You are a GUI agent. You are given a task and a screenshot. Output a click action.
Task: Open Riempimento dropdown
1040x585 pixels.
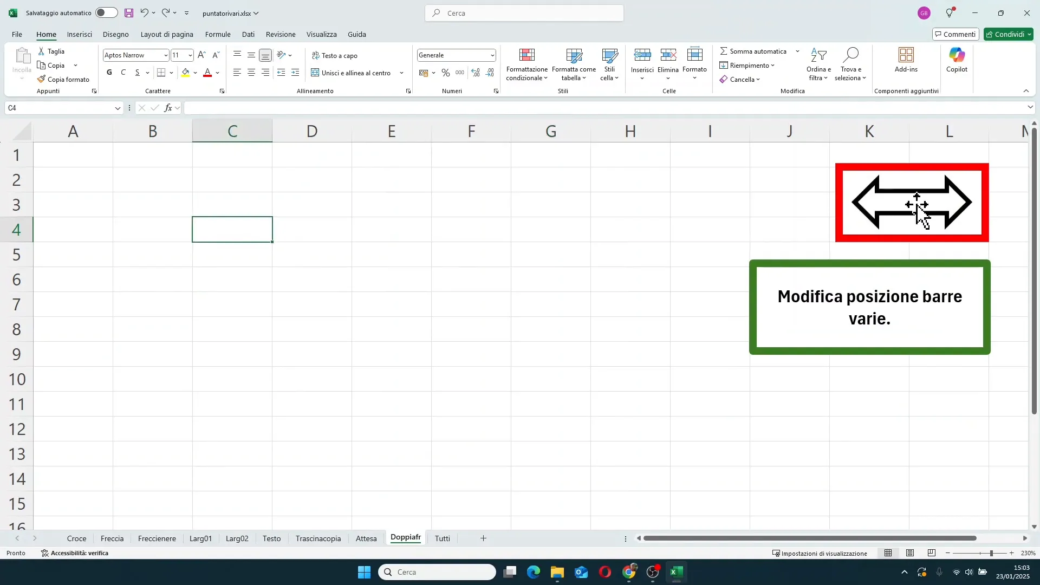pyautogui.click(x=747, y=66)
